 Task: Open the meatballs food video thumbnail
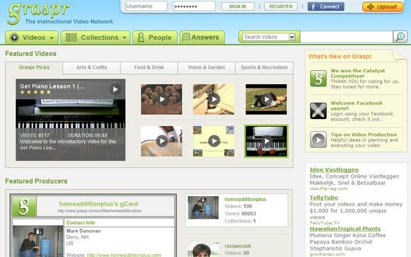(162, 99)
